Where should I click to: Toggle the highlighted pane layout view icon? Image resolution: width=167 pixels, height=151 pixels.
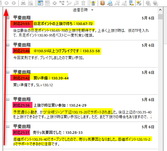(x=41, y=3)
